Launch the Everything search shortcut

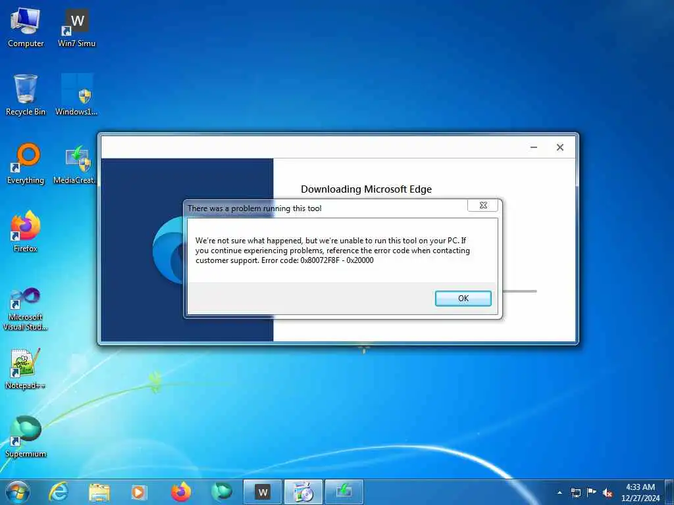click(x=26, y=164)
